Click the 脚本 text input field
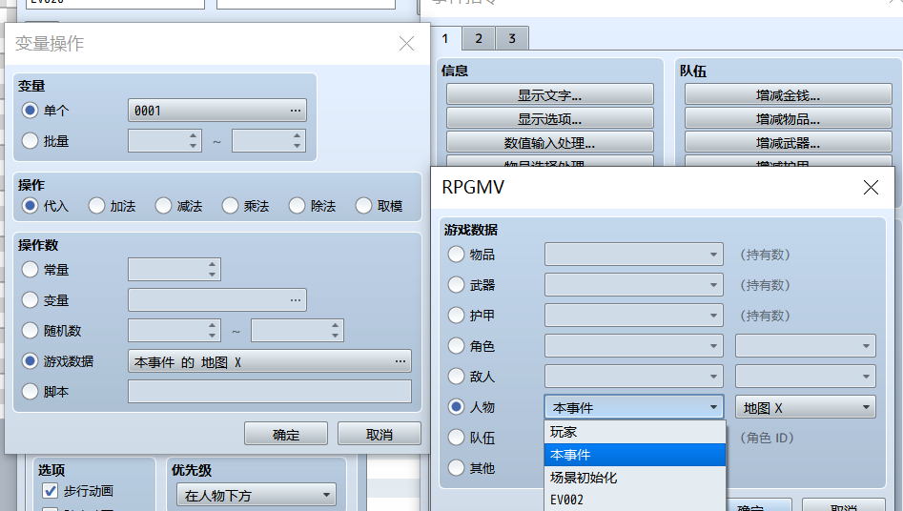This screenshot has width=903, height=511. pyautogui.click(x=270, y=392)
